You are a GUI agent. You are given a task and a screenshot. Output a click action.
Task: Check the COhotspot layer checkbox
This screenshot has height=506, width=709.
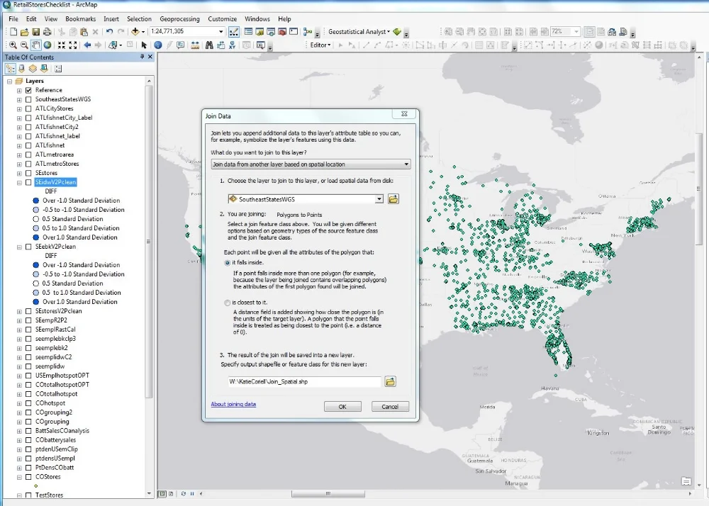[x=28, y=403]
